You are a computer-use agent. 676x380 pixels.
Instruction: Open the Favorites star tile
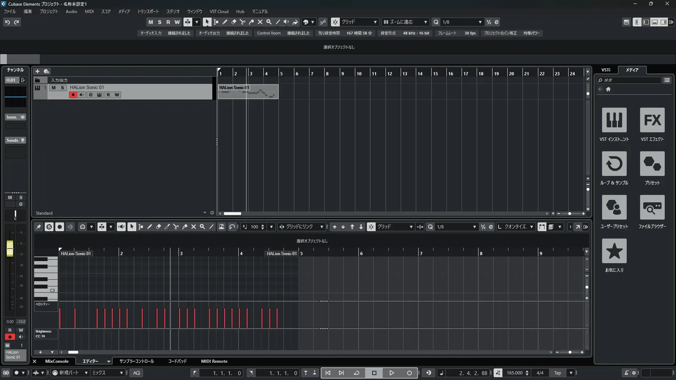click(614, 251)
